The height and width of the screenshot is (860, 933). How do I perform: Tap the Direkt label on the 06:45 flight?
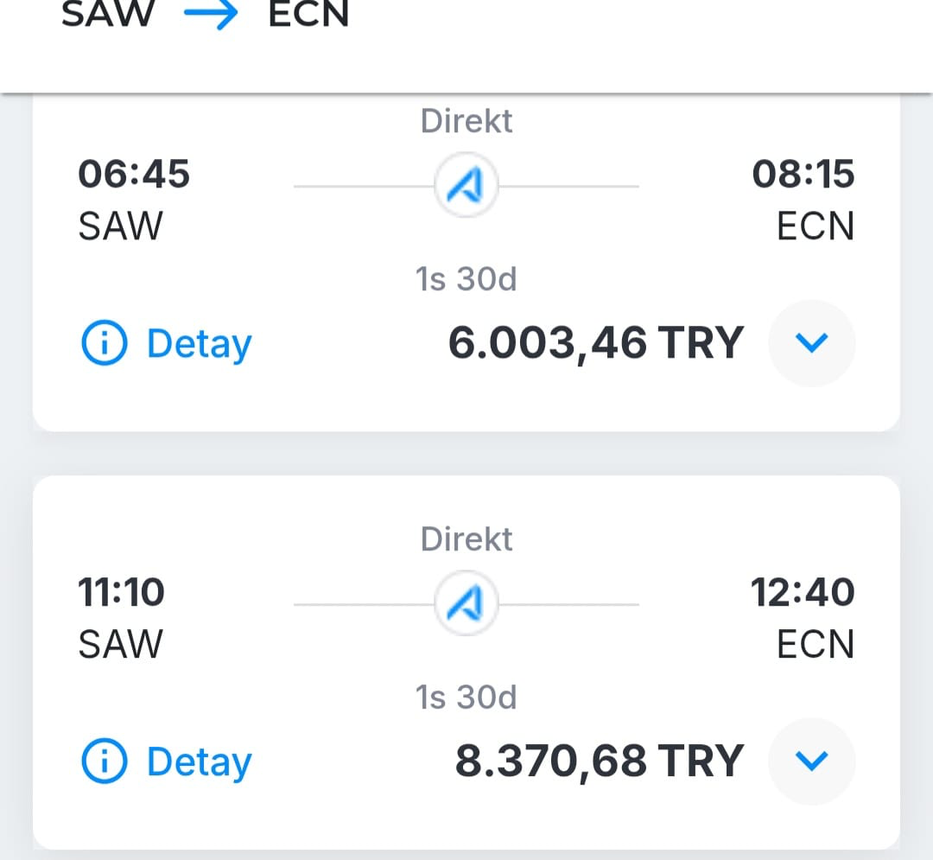466,122
